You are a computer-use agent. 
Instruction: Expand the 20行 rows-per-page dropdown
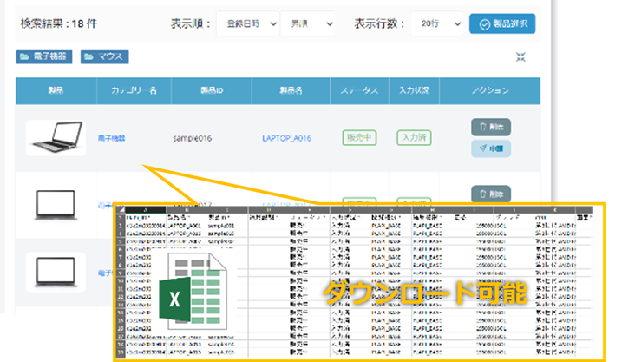[434, 23]
